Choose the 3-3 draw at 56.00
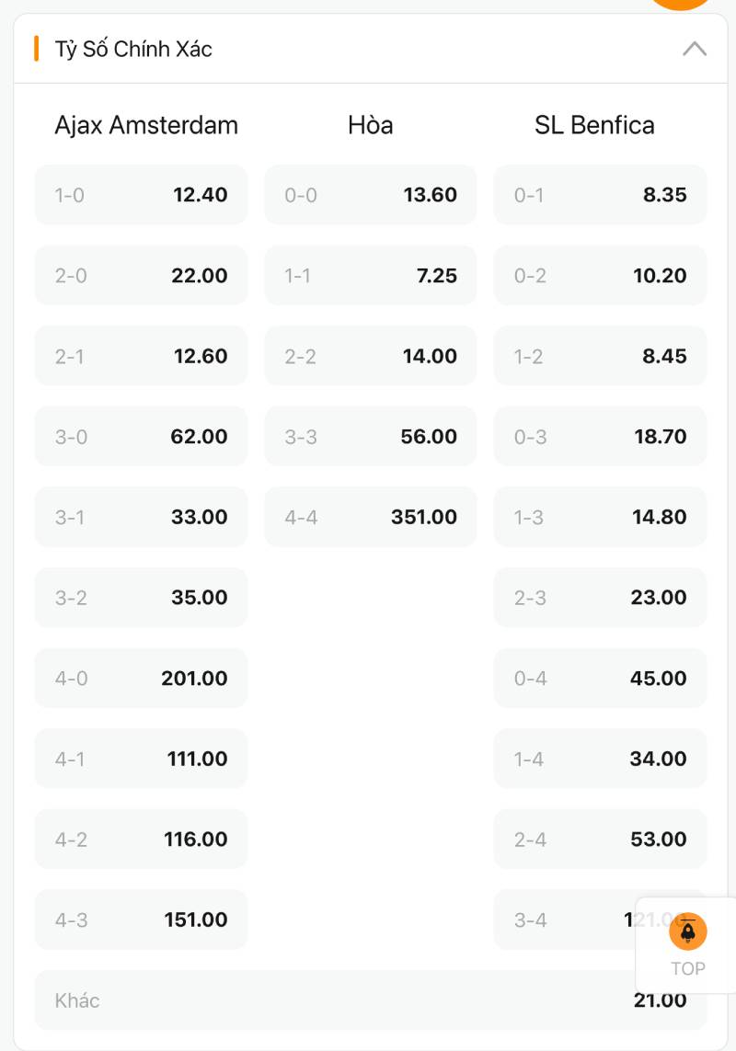The width and height of the screenshot is (736, 1051). [x=370, y=437]
